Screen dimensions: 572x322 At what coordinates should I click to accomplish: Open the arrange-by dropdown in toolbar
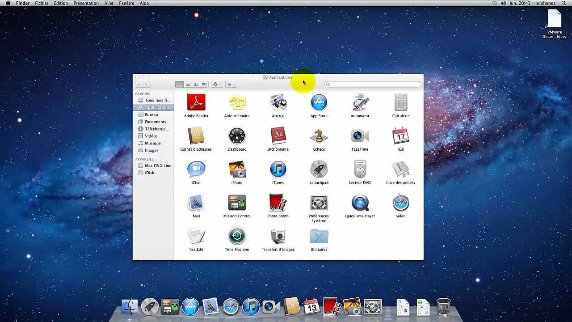click(x=231, y=85)
